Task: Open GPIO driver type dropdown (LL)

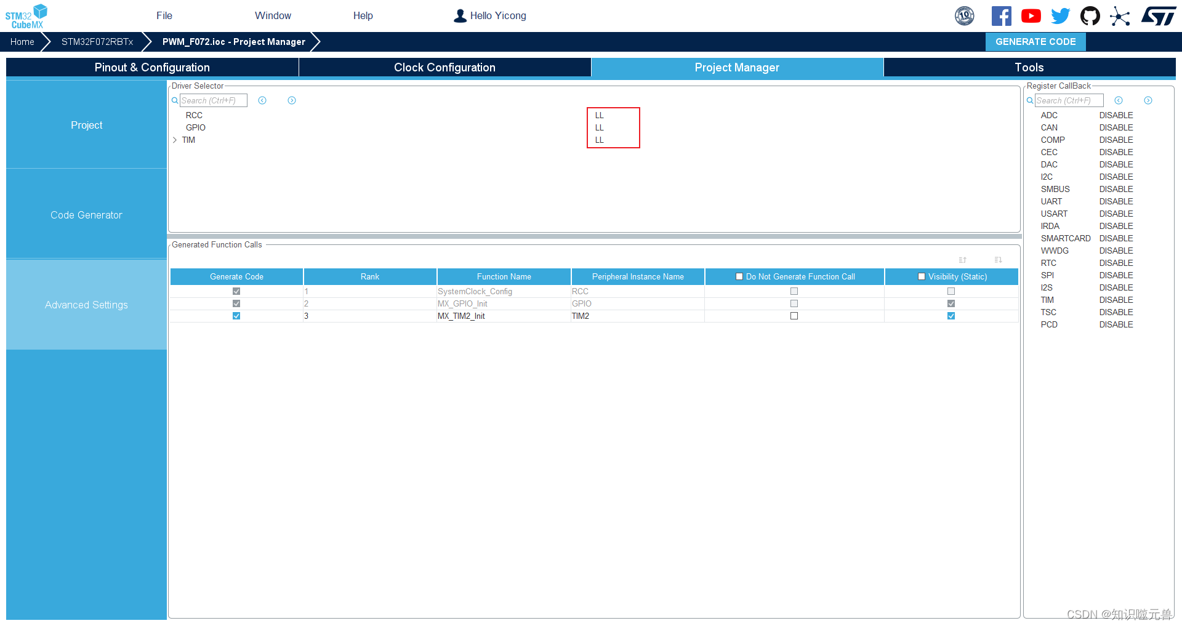Action: (600, 127)
